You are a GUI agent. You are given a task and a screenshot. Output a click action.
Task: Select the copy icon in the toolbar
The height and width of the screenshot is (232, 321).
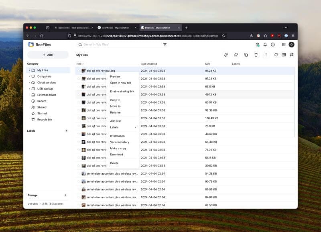246,55
